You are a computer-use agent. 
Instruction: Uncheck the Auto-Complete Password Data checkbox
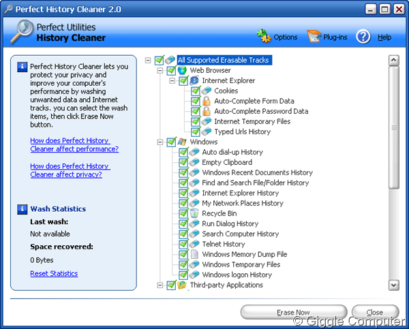pyautogui.click(x=196, y=111)
